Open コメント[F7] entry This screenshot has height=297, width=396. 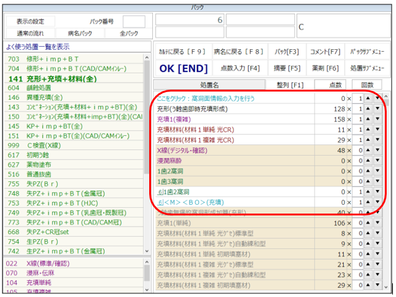pos(325,52)
